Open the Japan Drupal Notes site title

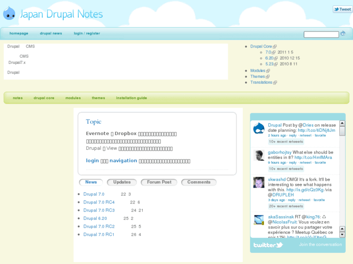point(61,14)
